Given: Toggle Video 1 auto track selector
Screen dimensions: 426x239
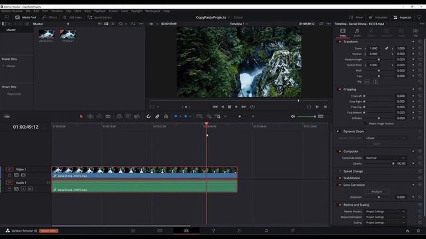Looking at the screenshot, I should tap(16, 175).
